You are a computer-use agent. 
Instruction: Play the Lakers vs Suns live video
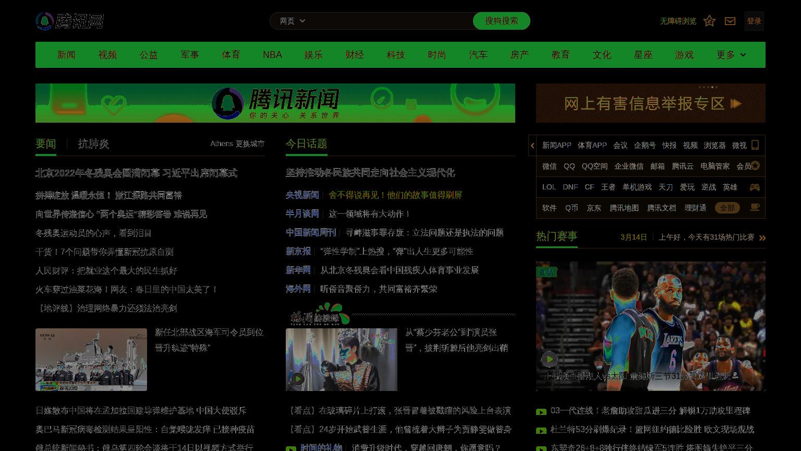549,359
